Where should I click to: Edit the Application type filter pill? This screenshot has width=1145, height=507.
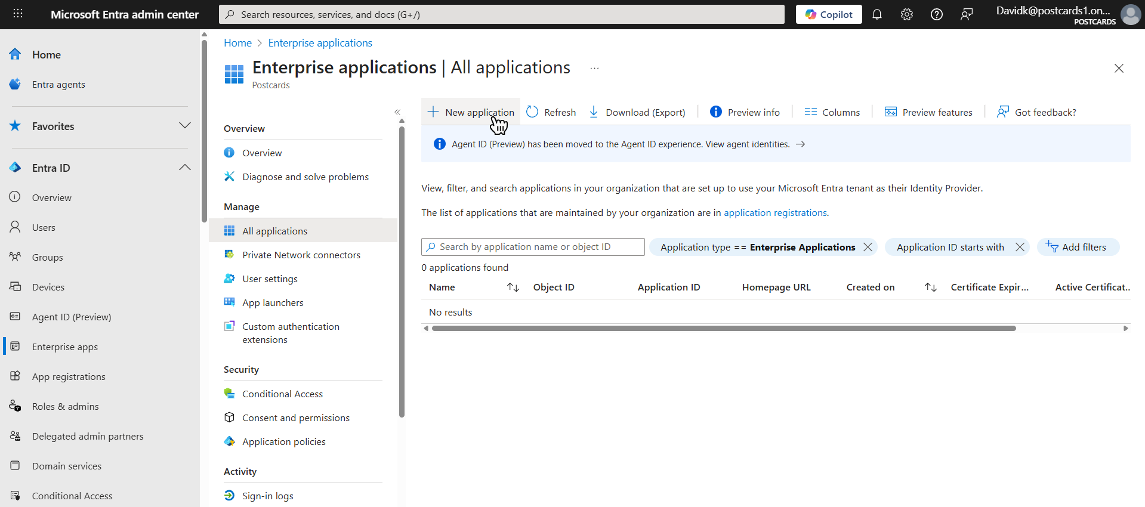click(758, 247)
